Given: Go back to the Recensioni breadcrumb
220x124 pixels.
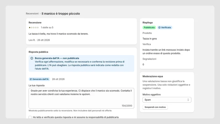Looking at the screenshot, I should tap(32, 14).
